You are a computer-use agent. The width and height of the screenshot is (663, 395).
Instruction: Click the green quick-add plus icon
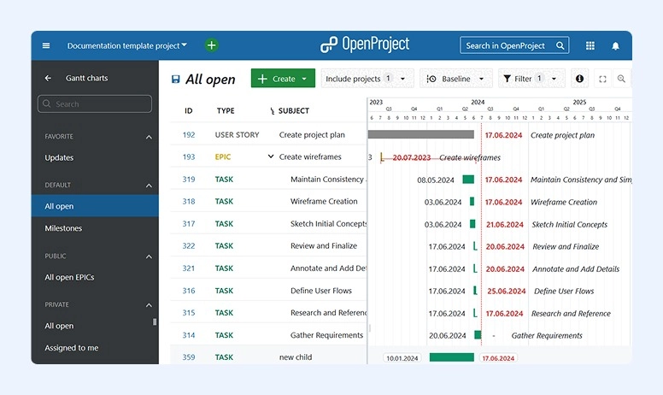(x=211, y=45)
